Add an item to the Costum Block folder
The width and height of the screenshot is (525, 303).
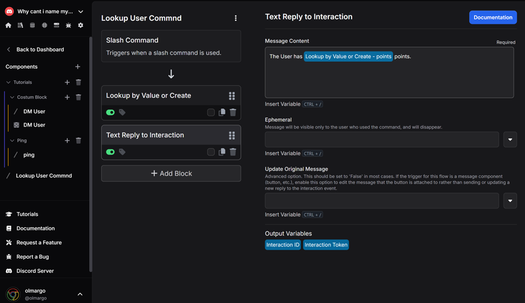[67, 97]
